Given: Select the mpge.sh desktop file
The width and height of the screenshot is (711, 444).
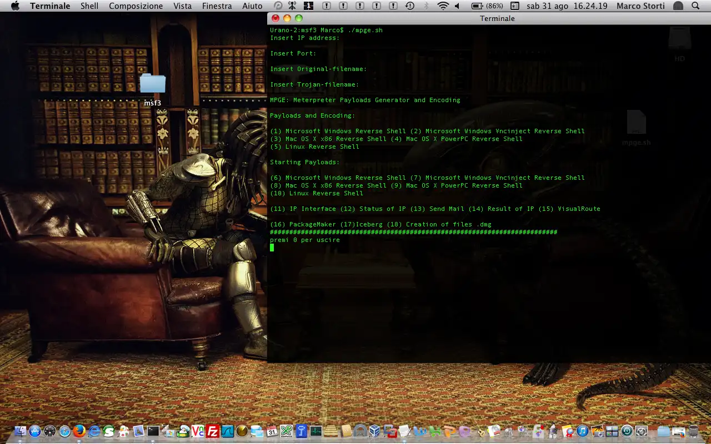Looking at the screenshot, I should coord(636,128).
